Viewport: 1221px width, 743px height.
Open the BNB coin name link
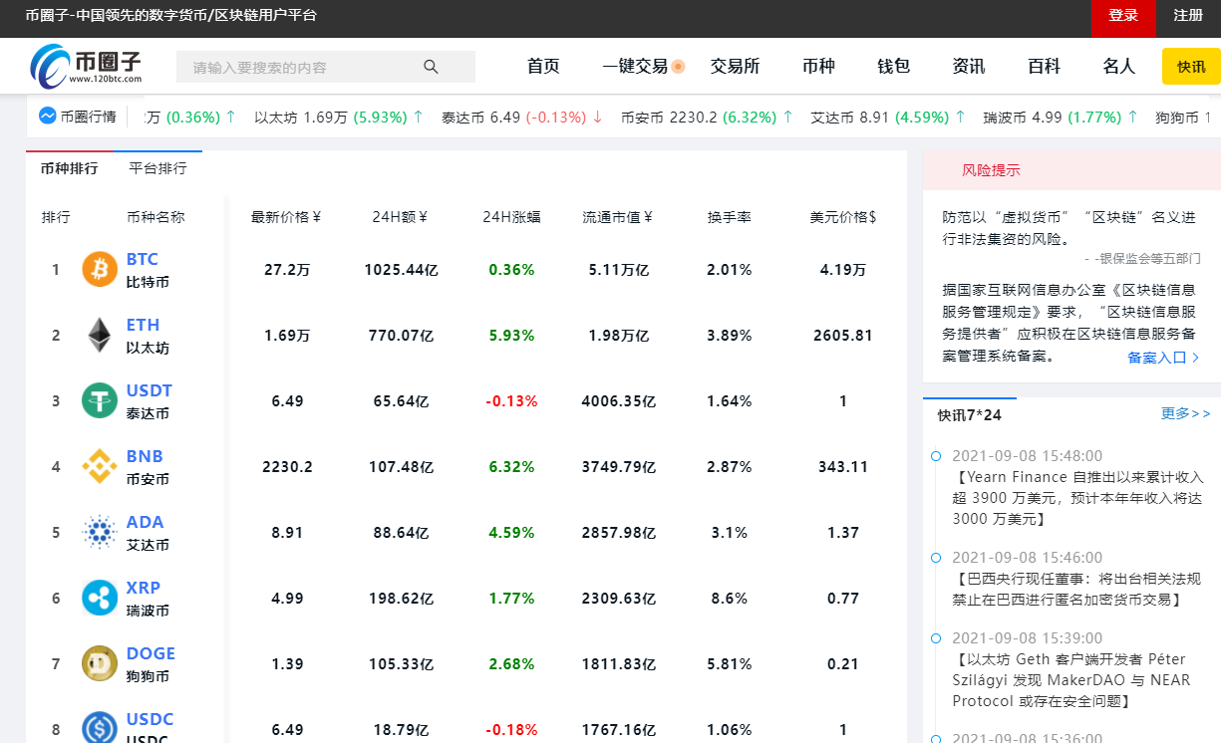pyautogui.click(x=145, y=456)
